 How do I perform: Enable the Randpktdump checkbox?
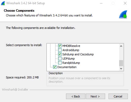point(60,63)
